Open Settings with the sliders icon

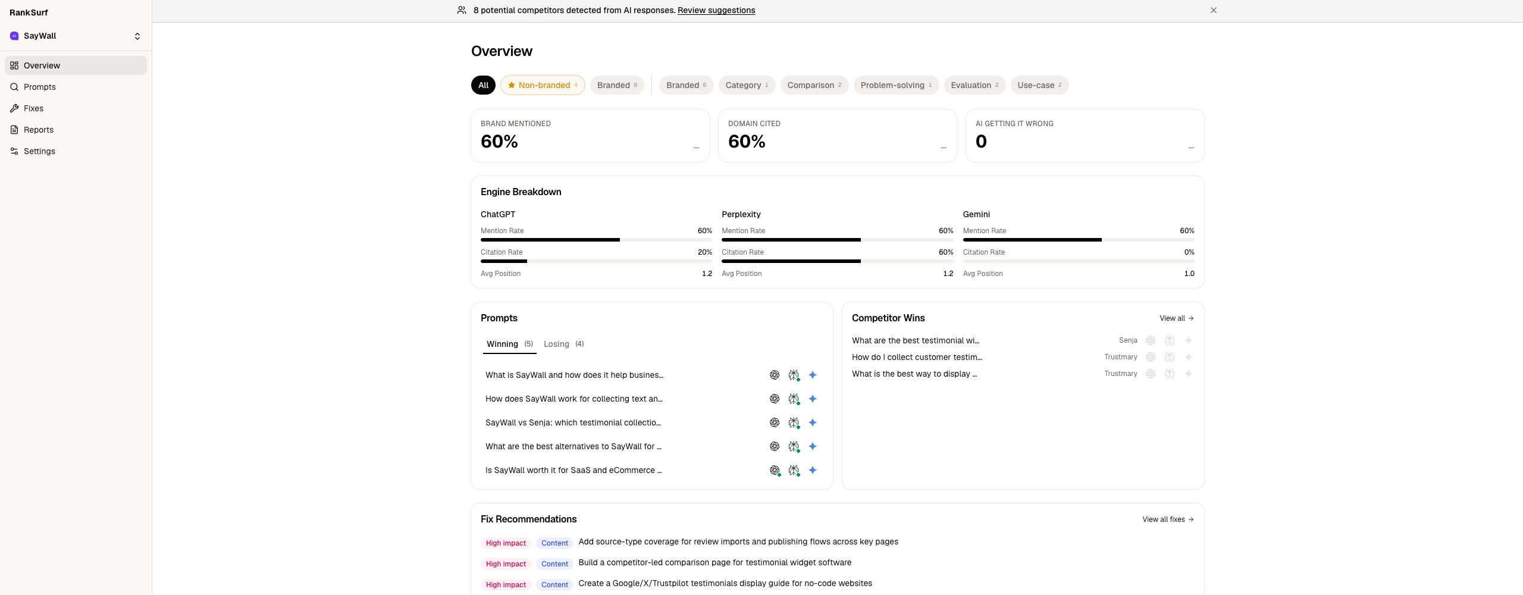14,151
